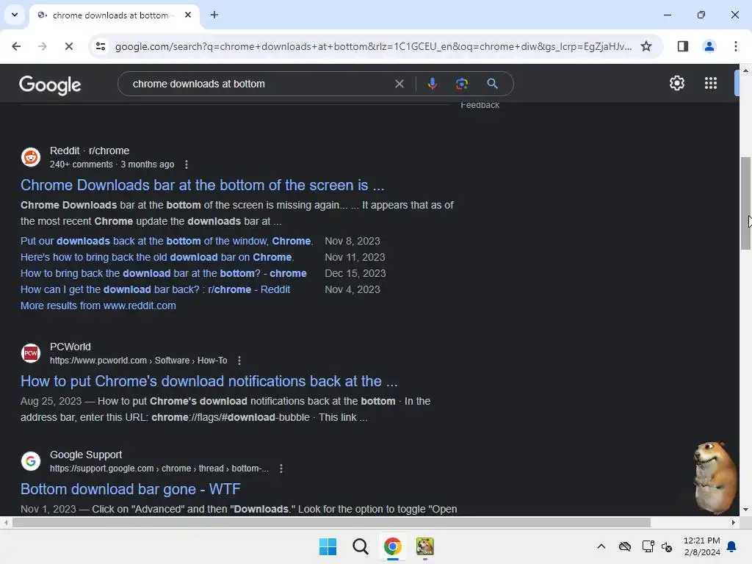Open 'How can I get the download bar back?' link
Viewport: 752px width, 564px height.
tap(155, 289)
